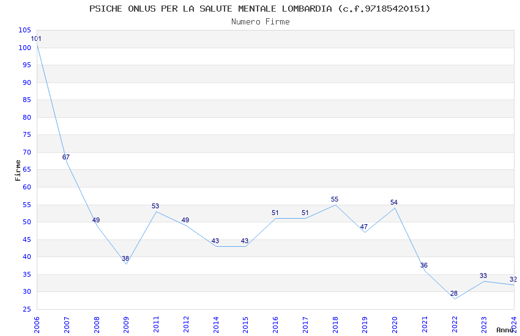The height and width of the screenshot is (336, 520).
Task: Click x-axis year label 2021
Action: point(425,324)
